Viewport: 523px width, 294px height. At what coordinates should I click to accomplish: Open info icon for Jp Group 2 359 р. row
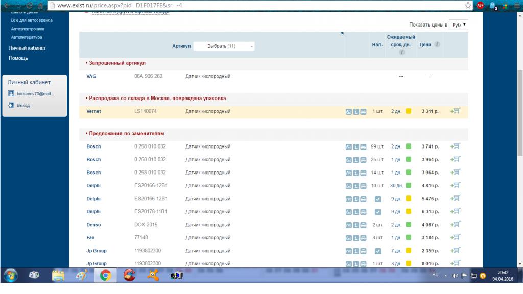point(356,251)
